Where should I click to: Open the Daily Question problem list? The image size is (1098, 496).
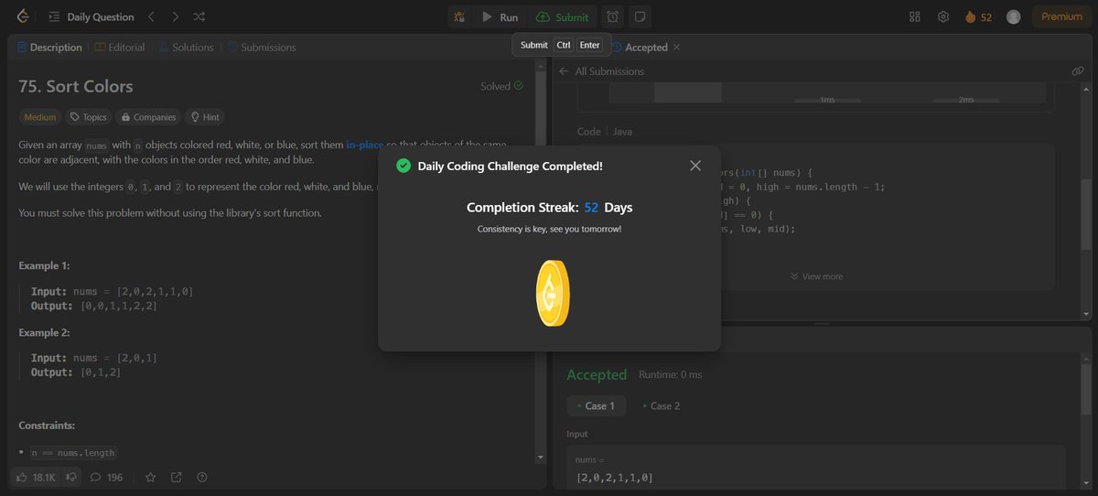(91, 17)
